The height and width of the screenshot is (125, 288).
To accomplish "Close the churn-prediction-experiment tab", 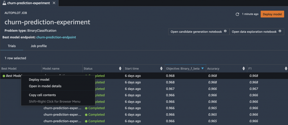I will pos(54,3).
